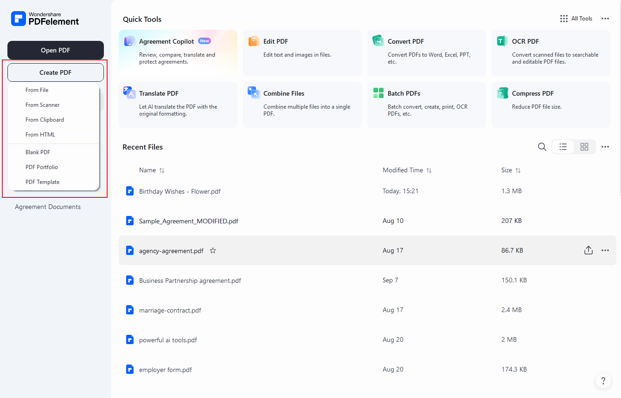Open the Translate PDF card title
Viewport: 621px width, 398px height.
pos(159,93)
